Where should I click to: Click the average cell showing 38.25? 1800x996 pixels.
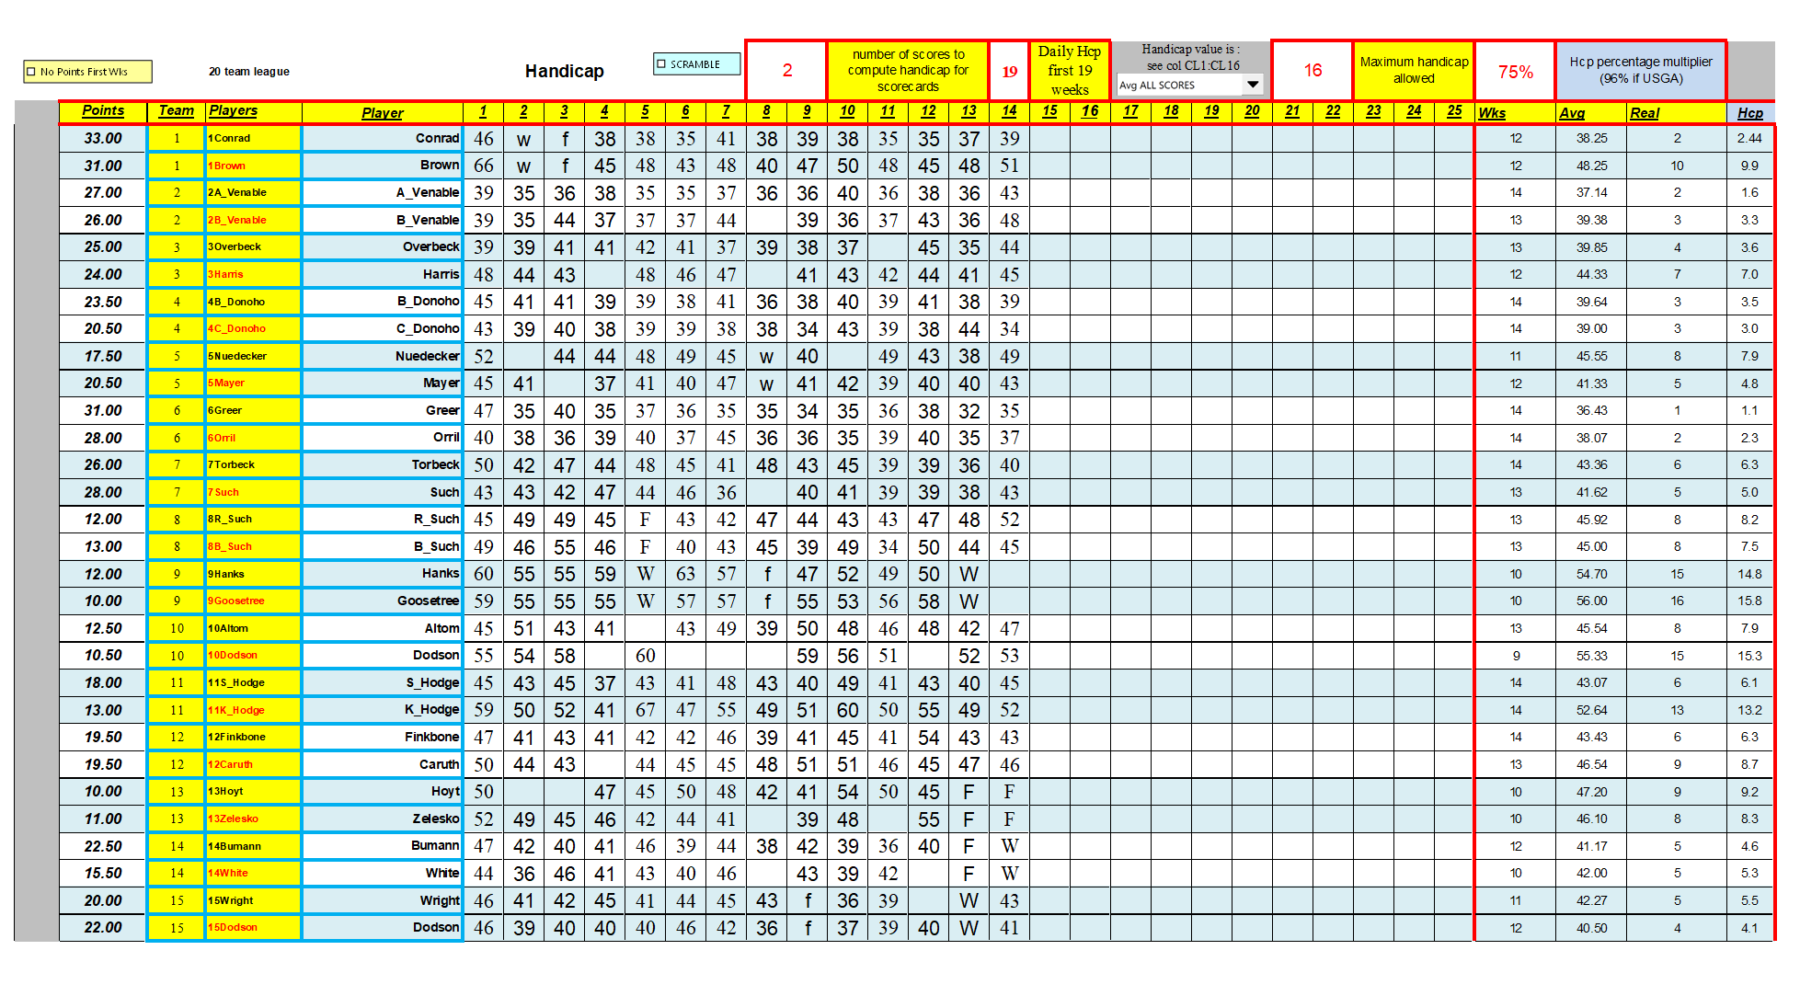(x=1591, y=138)
